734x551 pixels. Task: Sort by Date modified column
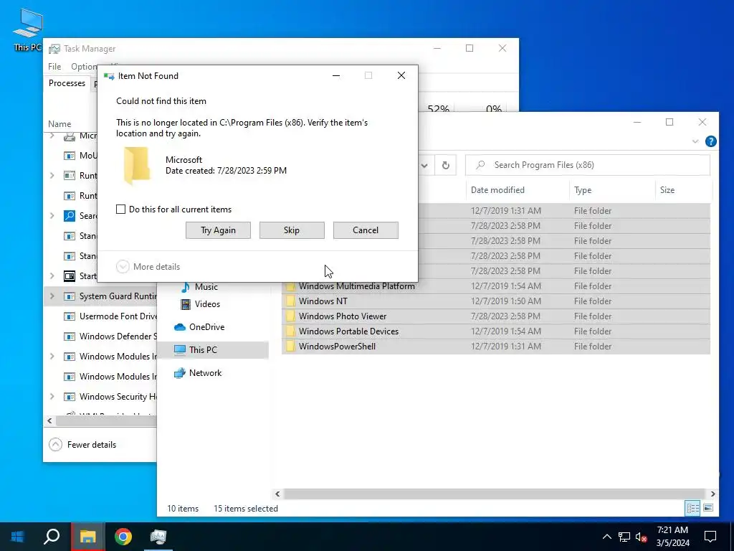497,189
